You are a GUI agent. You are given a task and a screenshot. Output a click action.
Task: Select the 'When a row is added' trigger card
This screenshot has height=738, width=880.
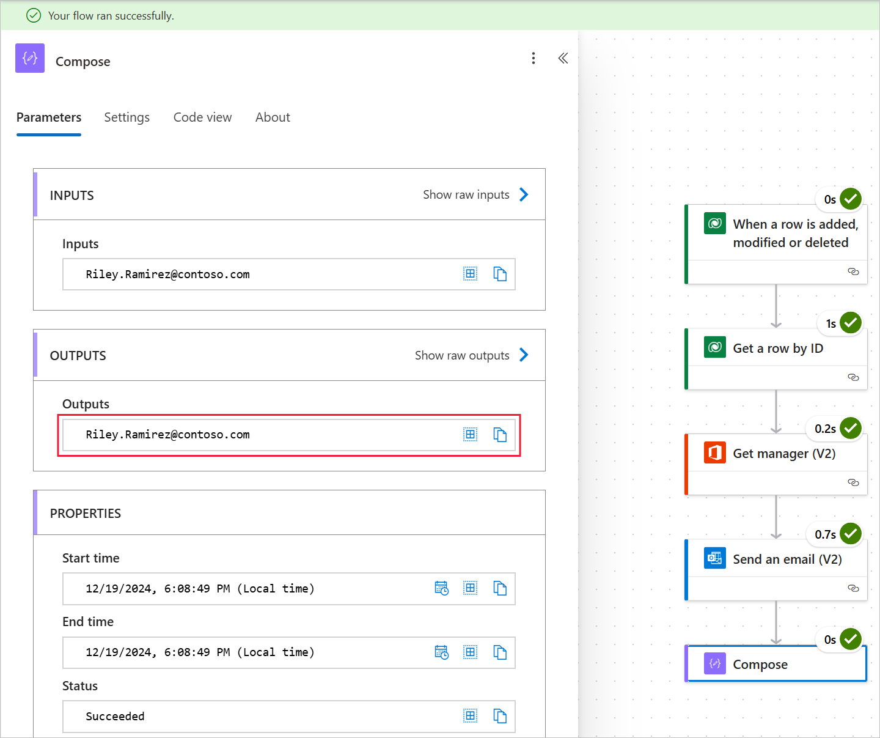pyautogui.click(x=776, y=244)
